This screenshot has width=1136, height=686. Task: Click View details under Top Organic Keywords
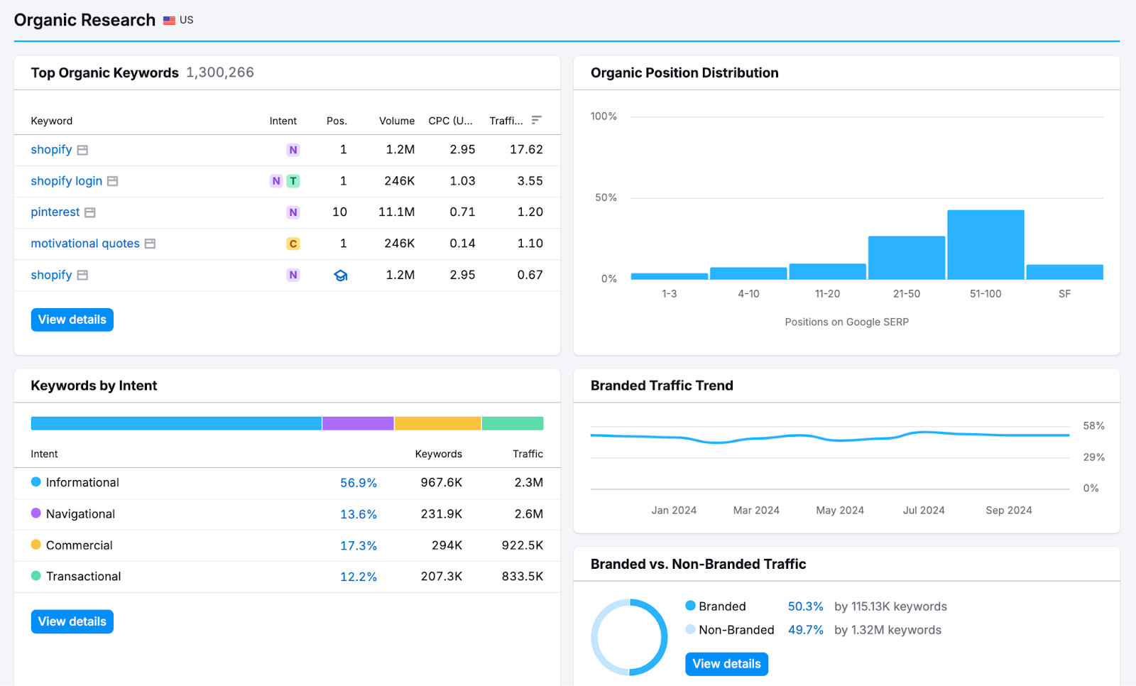click(72, 320)
